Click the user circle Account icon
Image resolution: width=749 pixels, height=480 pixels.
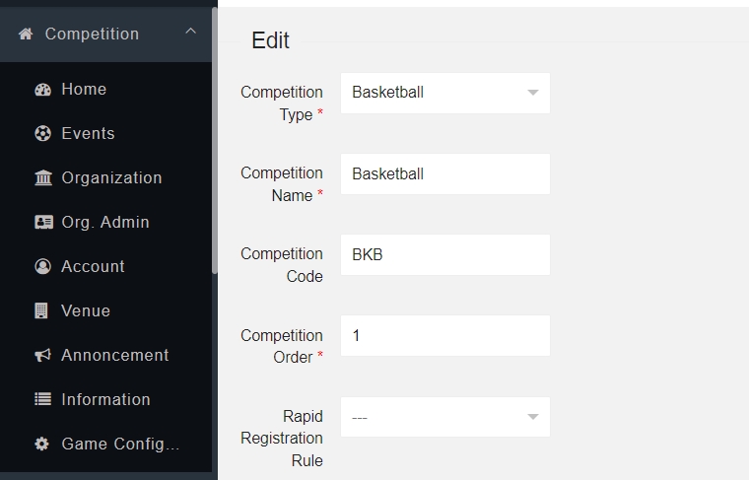pyautogui.click(x=42, y=267)
